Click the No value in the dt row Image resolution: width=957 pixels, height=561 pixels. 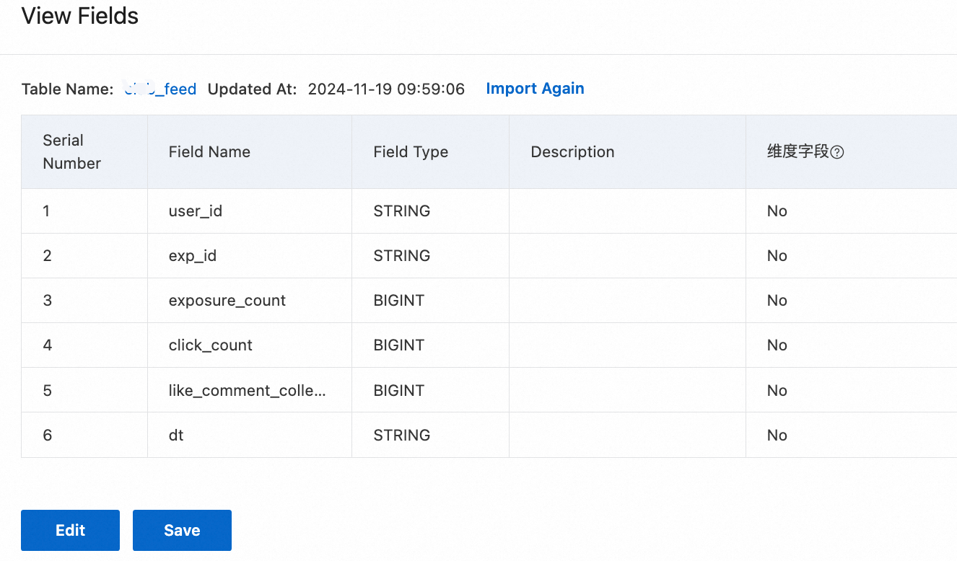(x=777, y=436)
